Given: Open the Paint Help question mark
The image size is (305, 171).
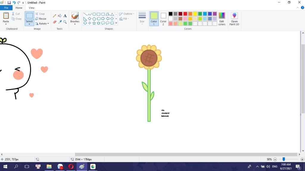Looking at the screenshot, I should click(303, 8).
